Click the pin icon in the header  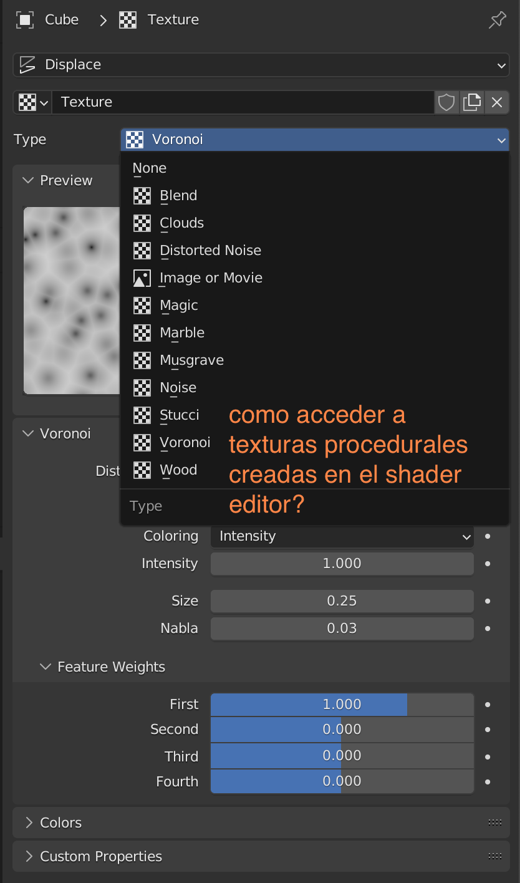[497, 20]
